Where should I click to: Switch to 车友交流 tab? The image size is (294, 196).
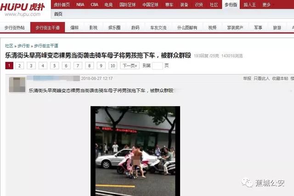(x=158, y=28)
